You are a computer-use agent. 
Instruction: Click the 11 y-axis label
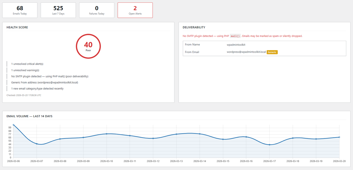click(x=9, y=154)
